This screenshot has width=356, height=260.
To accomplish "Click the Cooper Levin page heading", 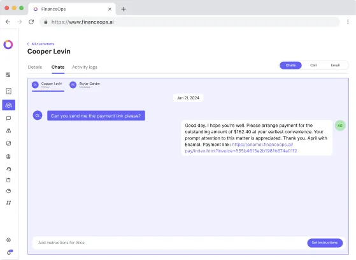I will [49, 52].
